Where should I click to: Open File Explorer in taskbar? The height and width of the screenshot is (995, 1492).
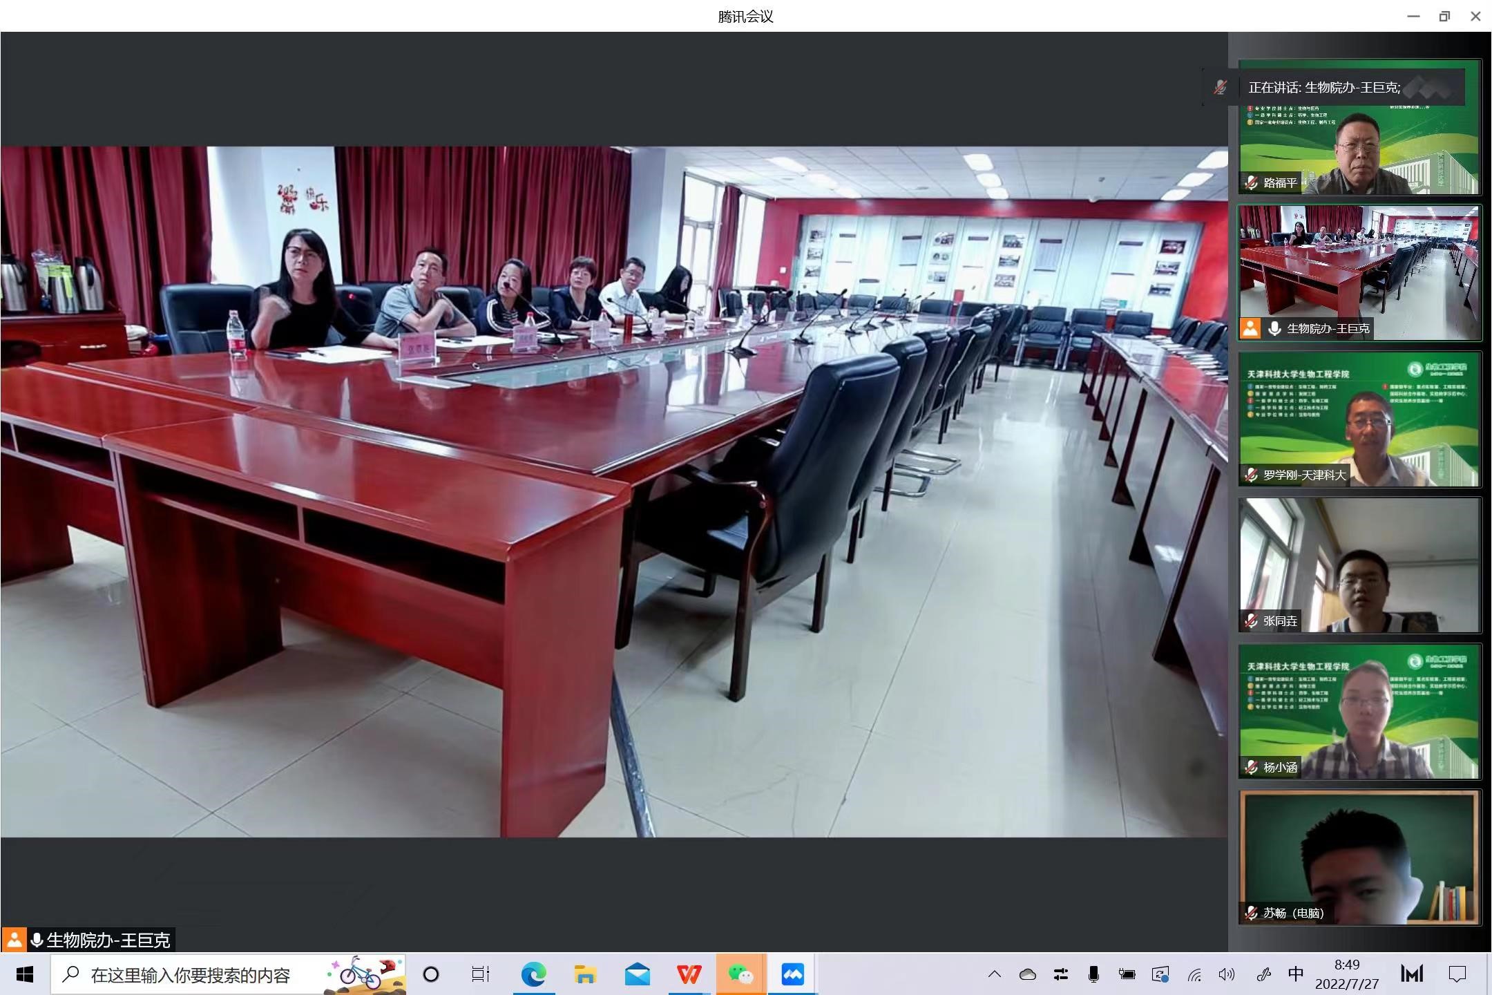click(585, 974)
